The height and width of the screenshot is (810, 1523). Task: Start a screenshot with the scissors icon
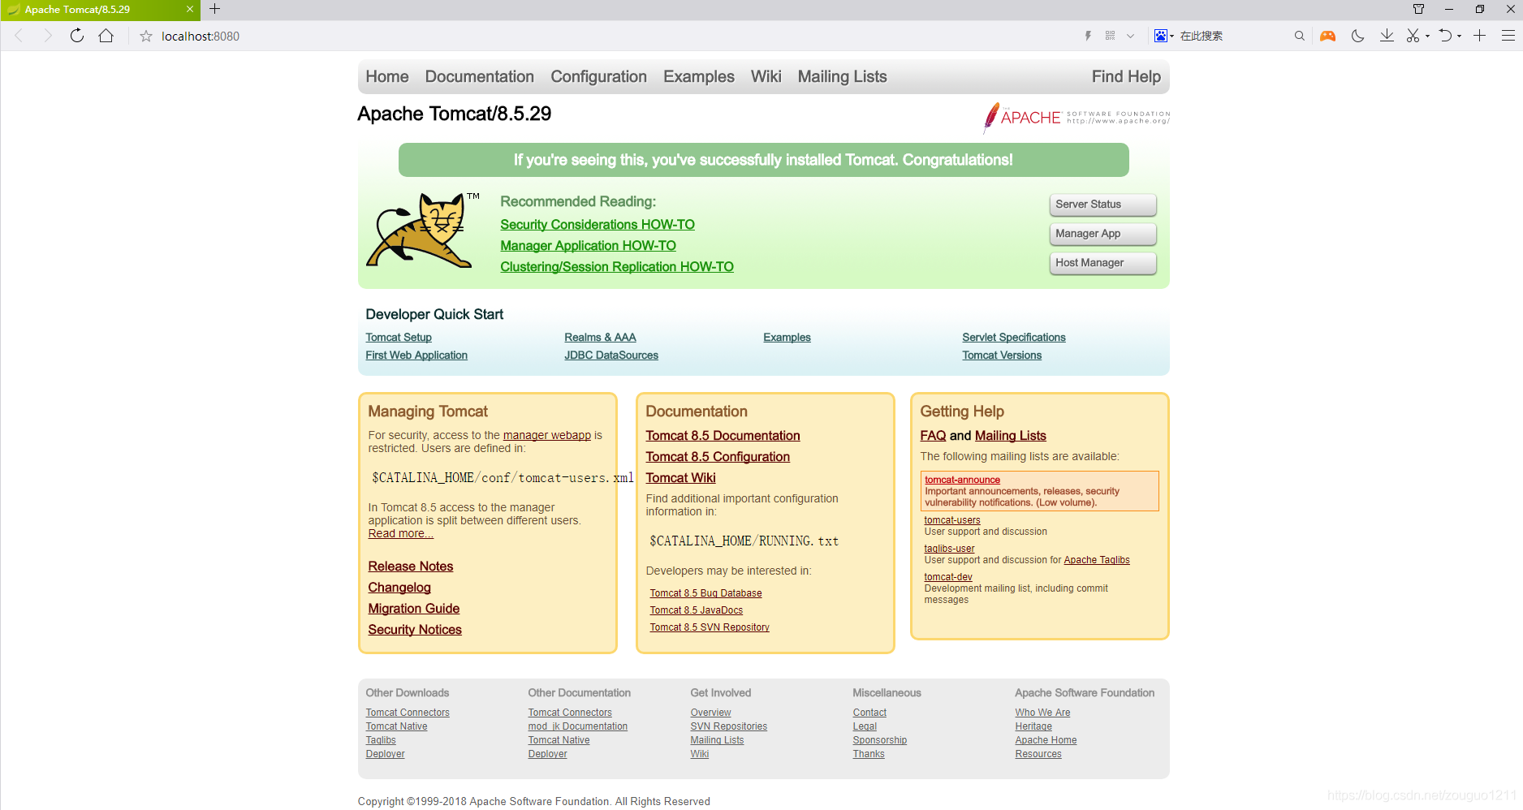click(x=1413, y=36)
